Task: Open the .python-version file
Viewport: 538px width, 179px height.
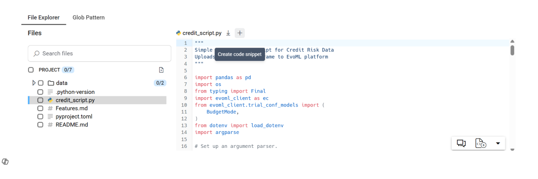Action: point(75,92)
